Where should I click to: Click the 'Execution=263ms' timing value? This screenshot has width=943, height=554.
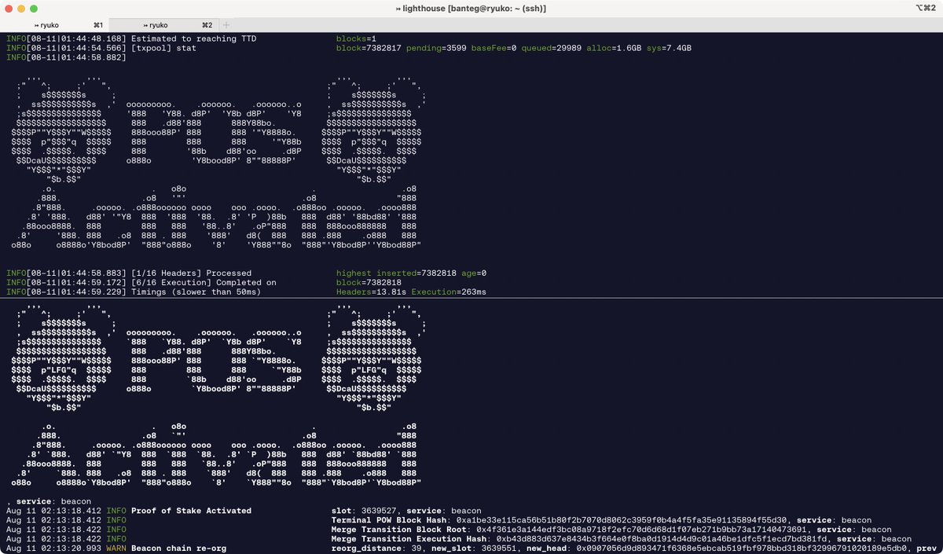(x=449, y=292)
